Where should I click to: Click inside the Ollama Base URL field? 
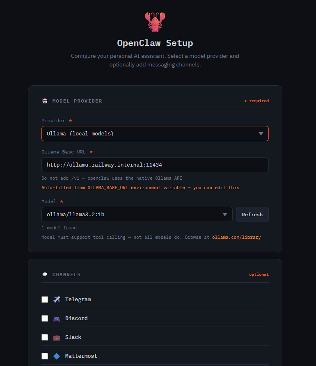[x=155, y=165]
